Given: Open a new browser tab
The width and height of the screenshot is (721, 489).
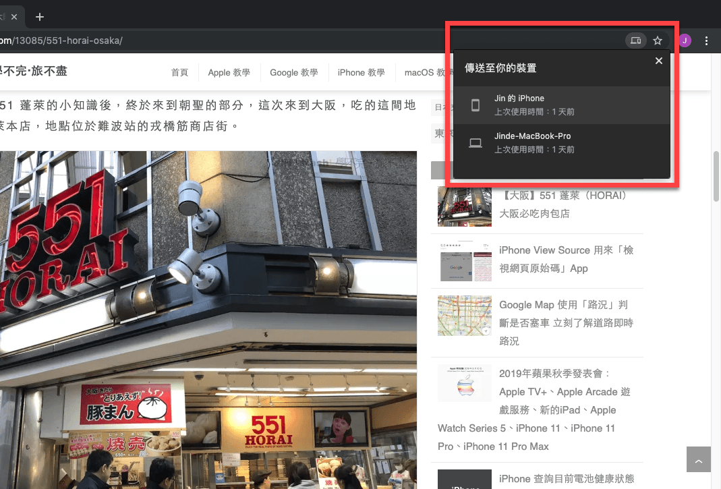Looking at the screenshot, I should coord(40,17).
